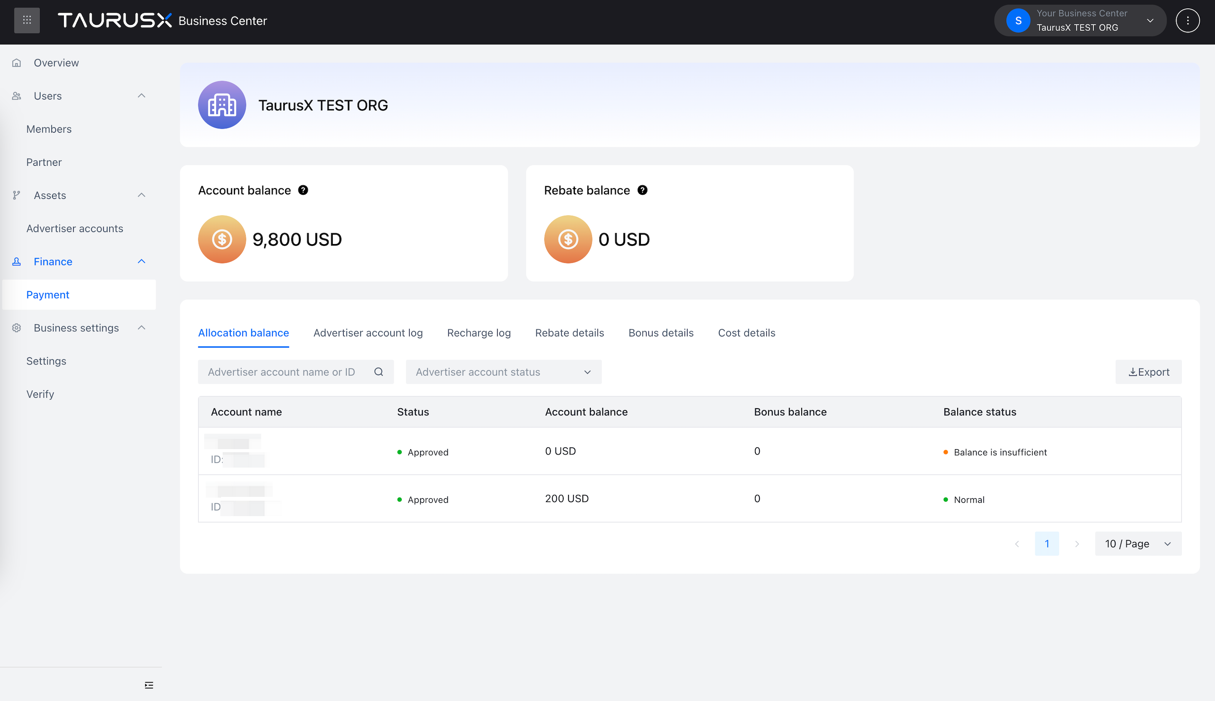Open the Bonus details tab
The width and height of the screenshot is (1215, 701).
pos(661,333)
